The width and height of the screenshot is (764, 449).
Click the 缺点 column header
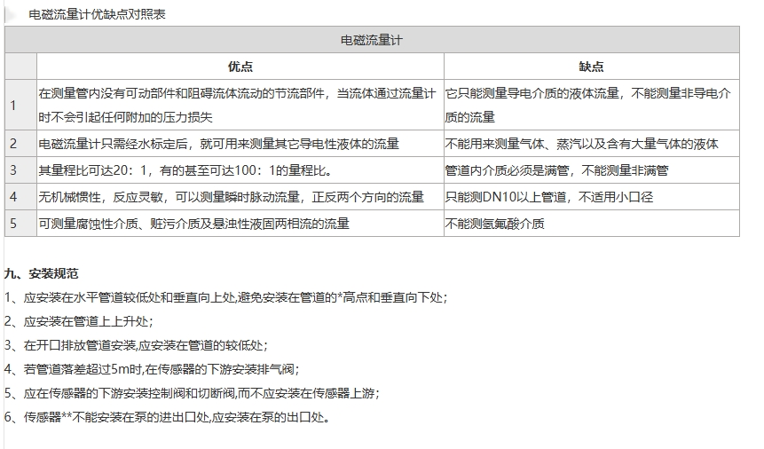(591, 67)
